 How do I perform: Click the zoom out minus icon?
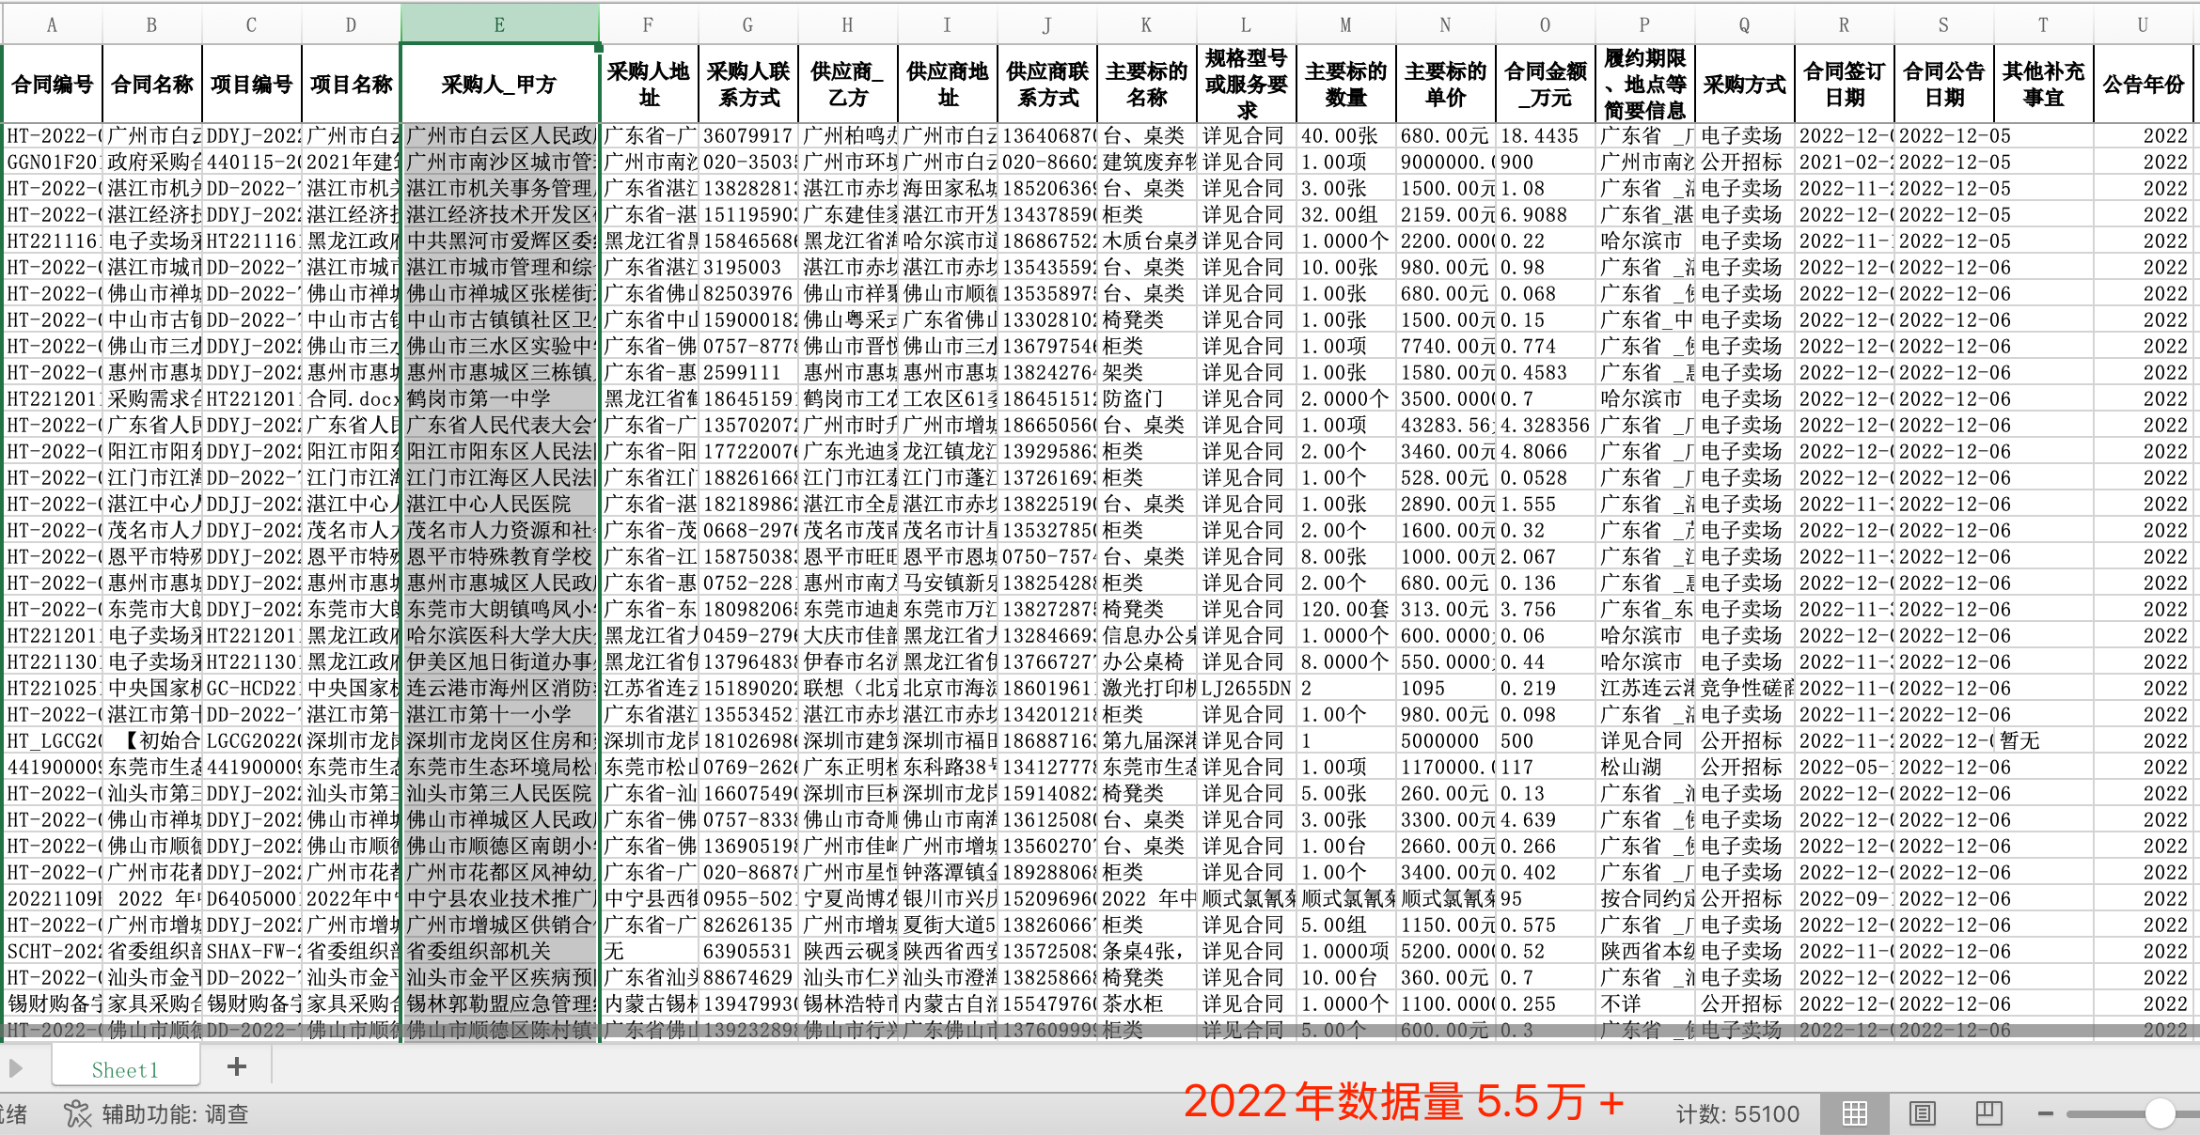pos(2045,1114)
